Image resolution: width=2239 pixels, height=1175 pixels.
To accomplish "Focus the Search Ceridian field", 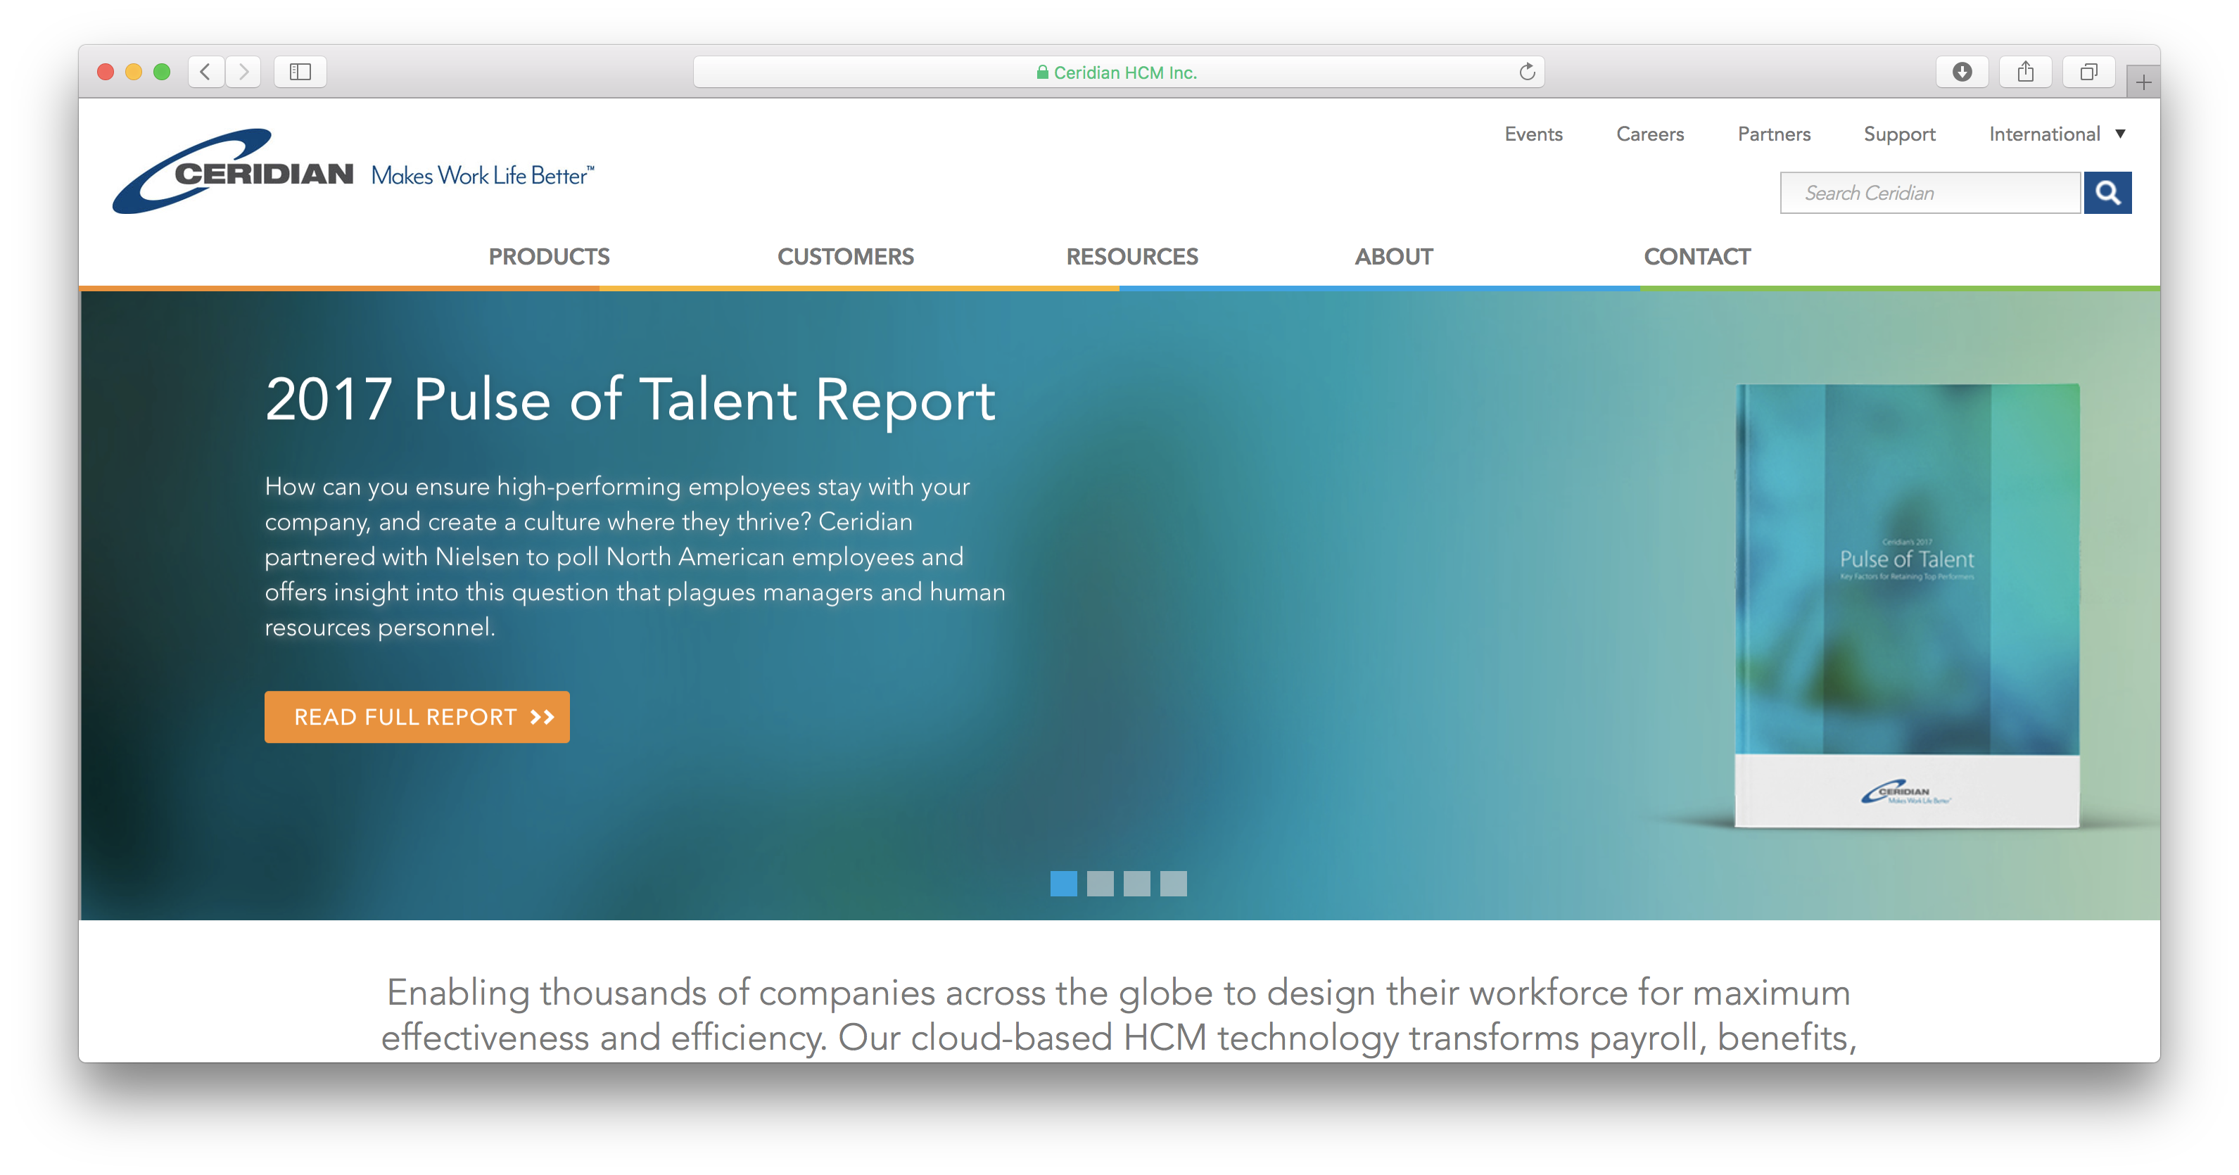I will pyautogui.click(x=1929, y=192).
